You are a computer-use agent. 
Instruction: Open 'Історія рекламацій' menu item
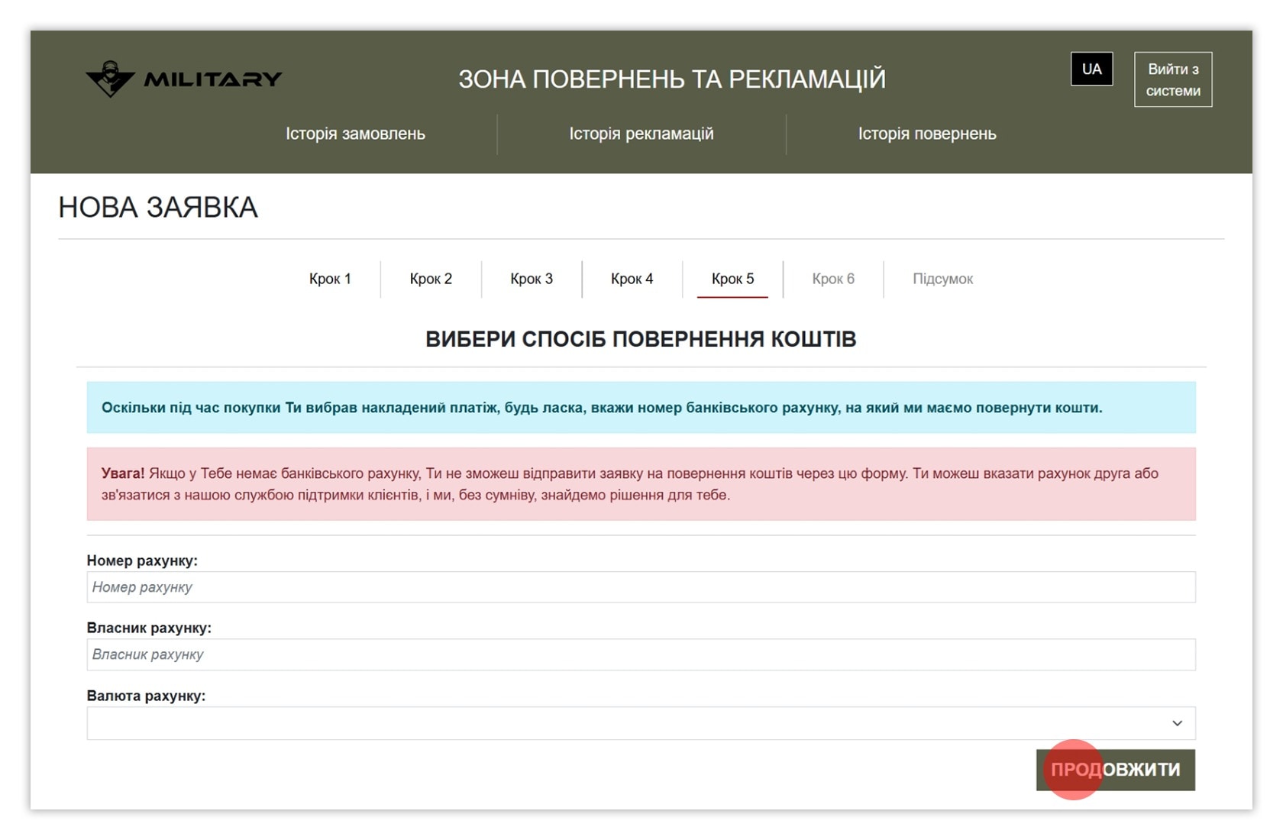(641, 134)
